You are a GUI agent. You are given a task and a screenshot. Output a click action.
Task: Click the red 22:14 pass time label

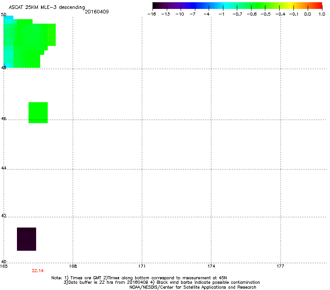coord(37,271)
